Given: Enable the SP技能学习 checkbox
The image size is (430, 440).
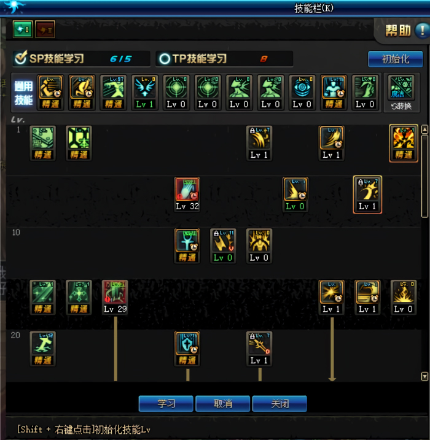Looking at the screenshot, I should coord(21,58).
